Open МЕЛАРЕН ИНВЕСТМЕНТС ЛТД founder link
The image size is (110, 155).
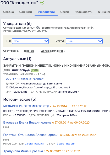[x=26, y=106]
